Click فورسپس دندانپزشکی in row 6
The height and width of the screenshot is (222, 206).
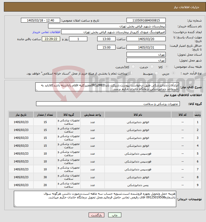(138, 161)
